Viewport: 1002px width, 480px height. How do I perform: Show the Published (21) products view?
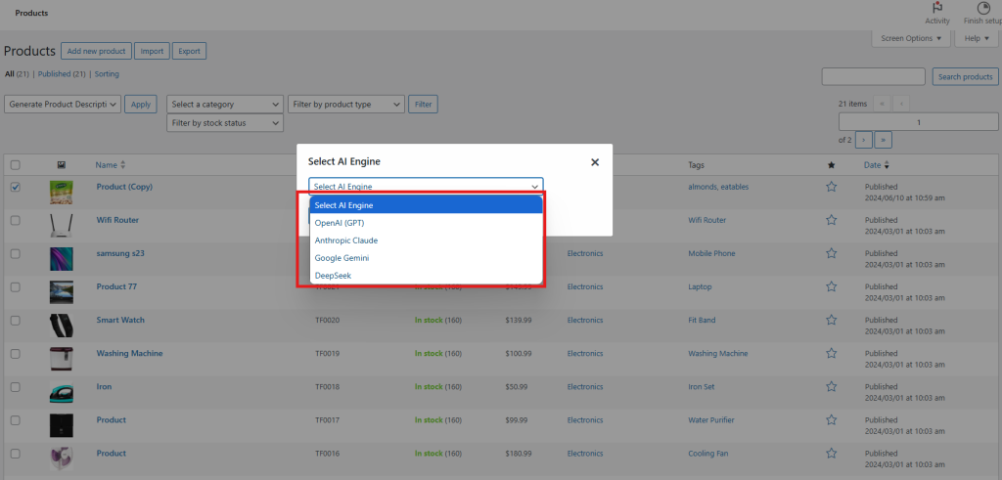tap(62, 74)
